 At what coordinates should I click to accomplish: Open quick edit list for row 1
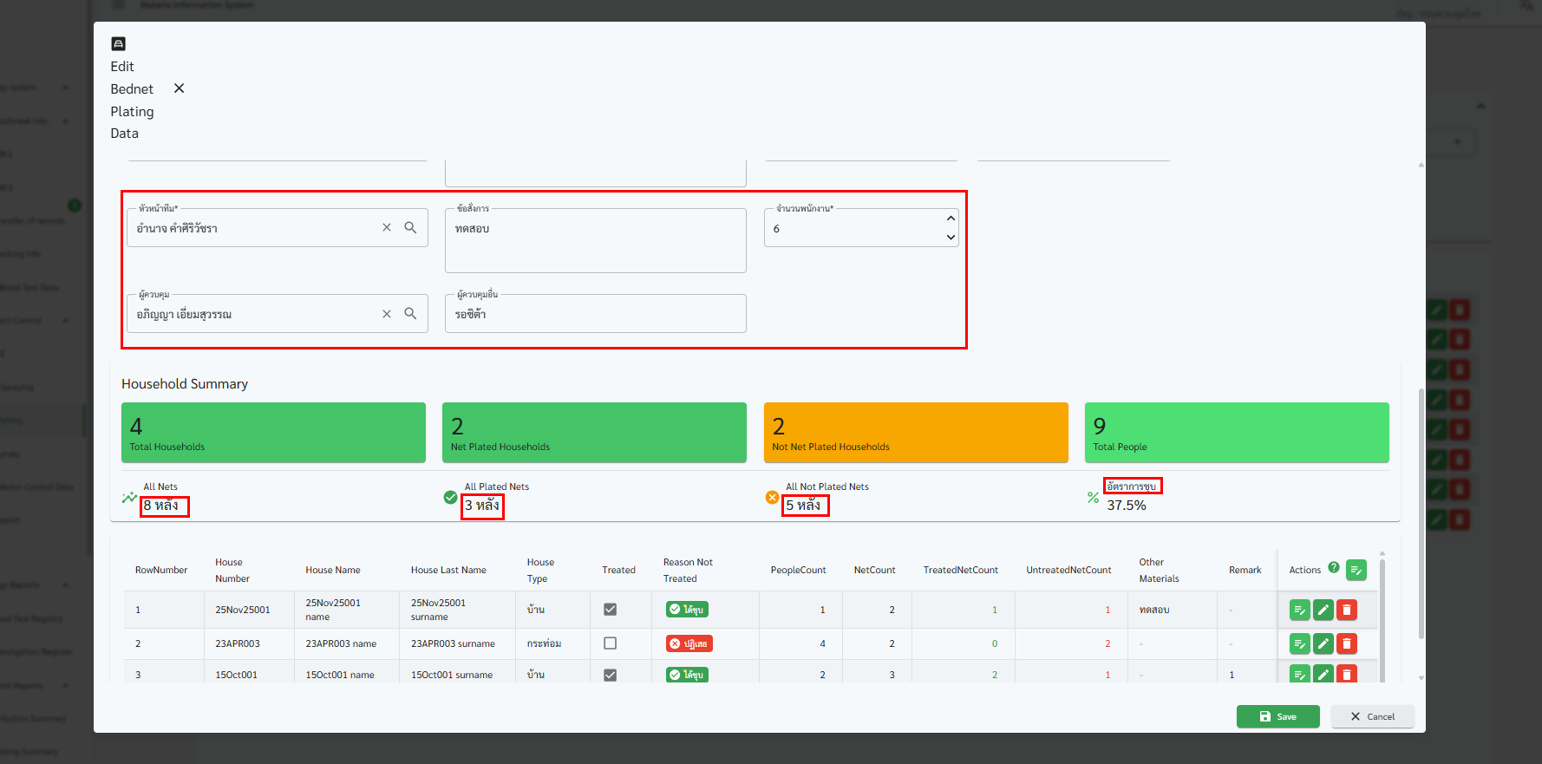[1299, 611]
